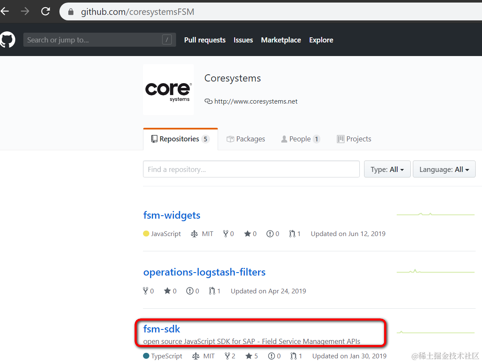
Task: Open Explore in the top navigation
Action: pos(321,40)
